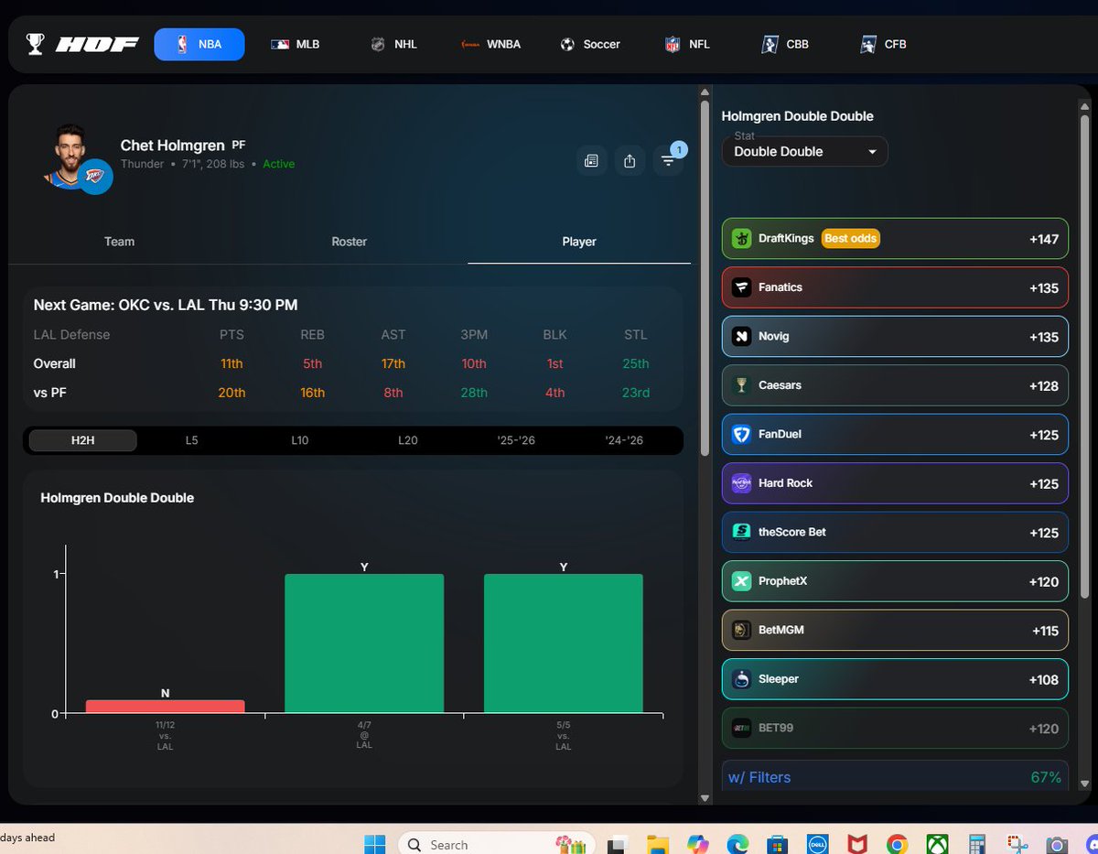
Task: Open the McAfee icon in the taskbar
Action: coord(857,844)
